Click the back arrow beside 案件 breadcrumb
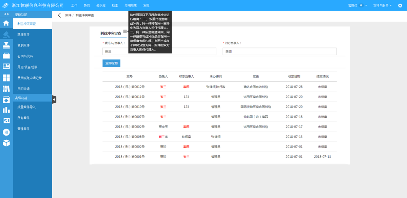Screen dimensions: 407x198 pos(59,15)
